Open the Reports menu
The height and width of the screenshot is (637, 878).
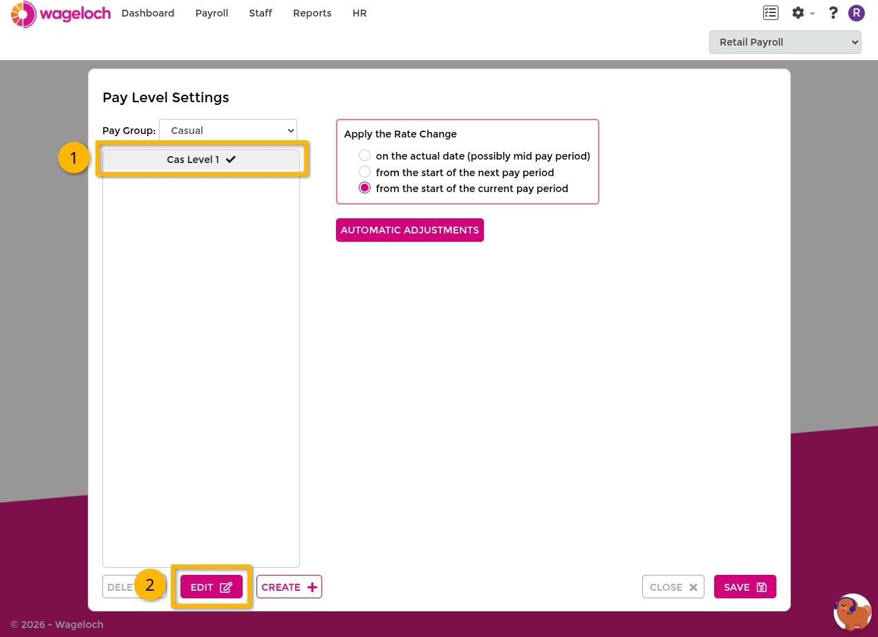[x=312, y=13]
